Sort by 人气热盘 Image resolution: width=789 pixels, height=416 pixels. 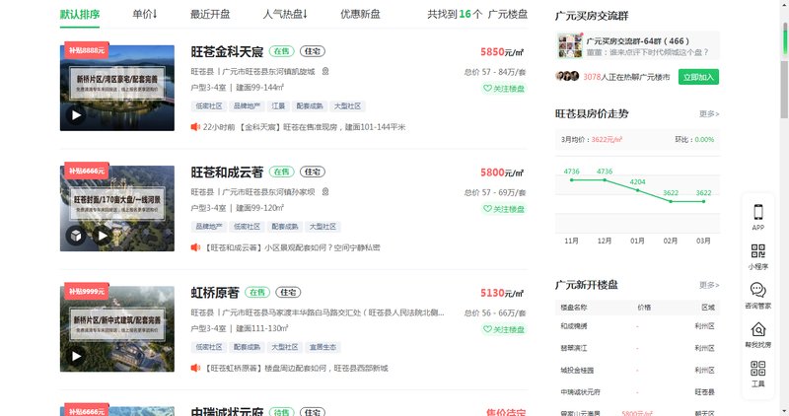click(285, 14)
